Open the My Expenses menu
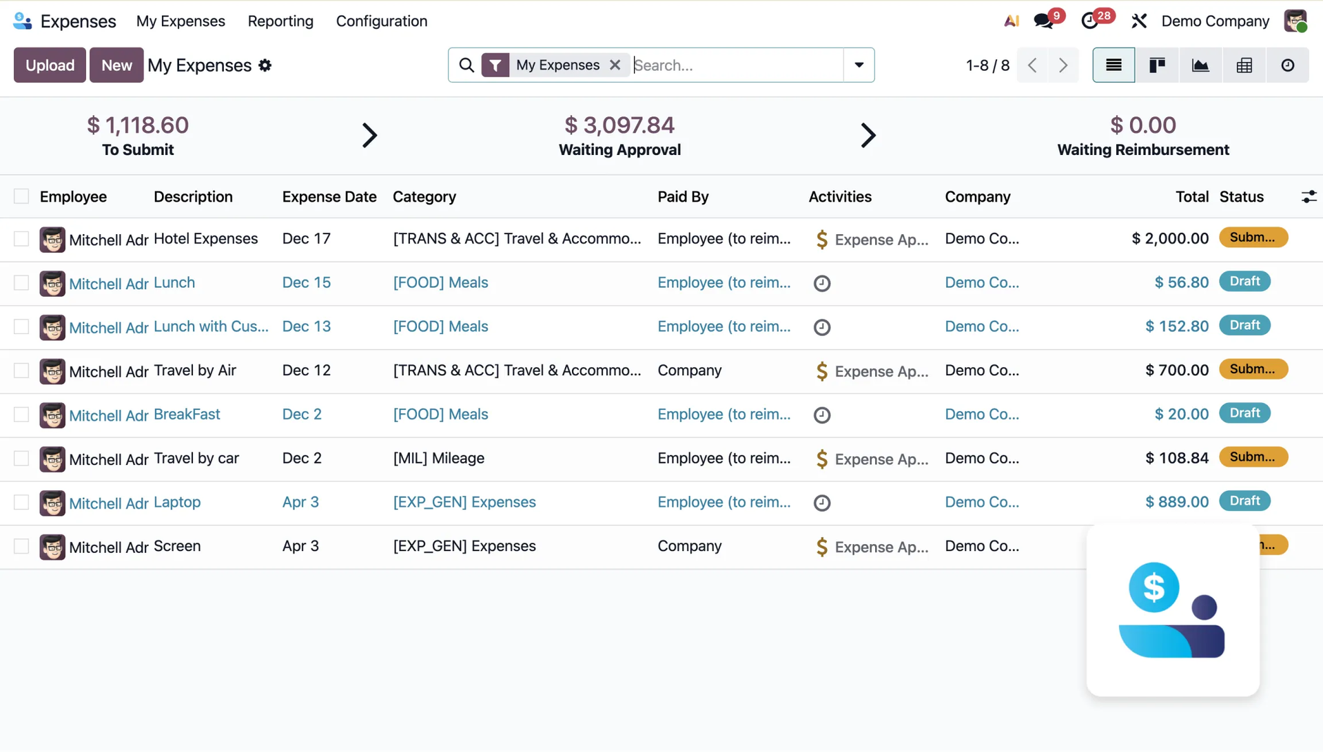This screenshot has width=1323, height=752. click(181, 21)
